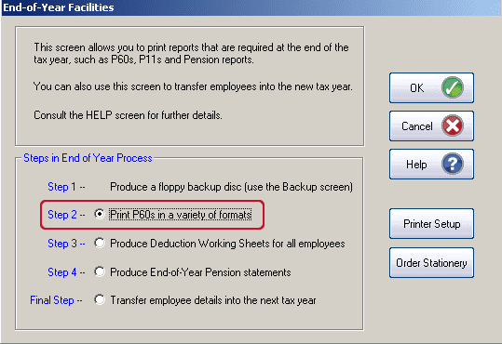Click the 'Produce End-of-Year Pension statements' label text
Image resolution: width=502 pixels, height=344 pixels.
coord(200,272)
